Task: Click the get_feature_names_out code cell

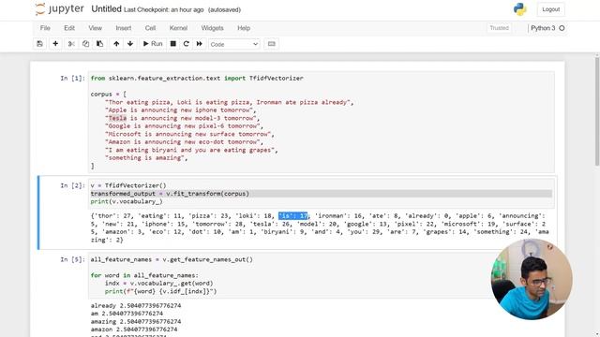Action: click(322, 275)
